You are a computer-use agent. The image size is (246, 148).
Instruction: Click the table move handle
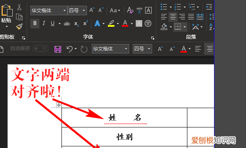(x=59, y=105)
